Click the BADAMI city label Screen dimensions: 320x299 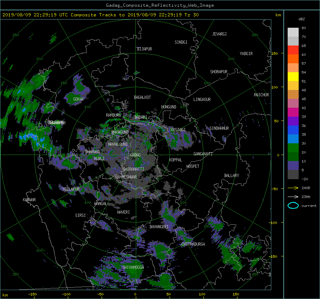[141, 117]
